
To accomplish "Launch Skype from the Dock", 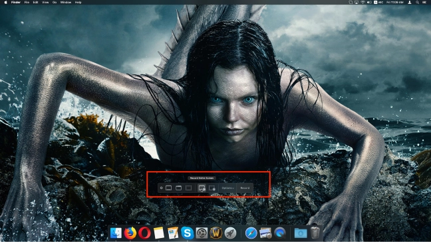I will [187, 233].
